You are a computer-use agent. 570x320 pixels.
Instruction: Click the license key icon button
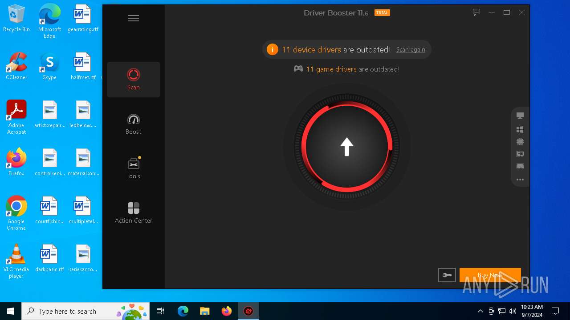tap(447, 275)
